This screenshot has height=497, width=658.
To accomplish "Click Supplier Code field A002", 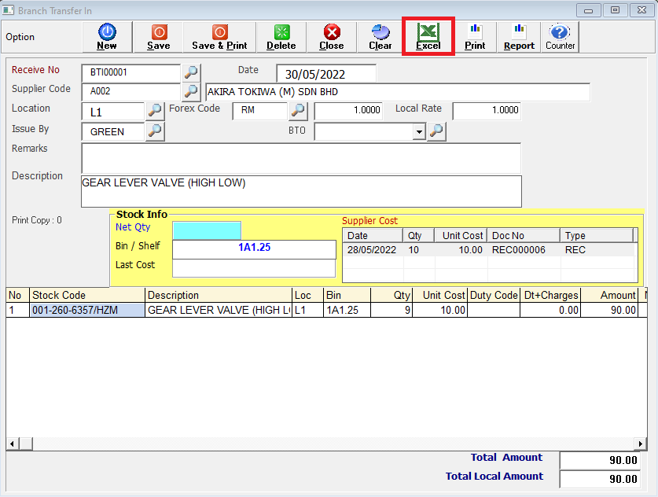I will pyautogui.click(x=131, y=91).
